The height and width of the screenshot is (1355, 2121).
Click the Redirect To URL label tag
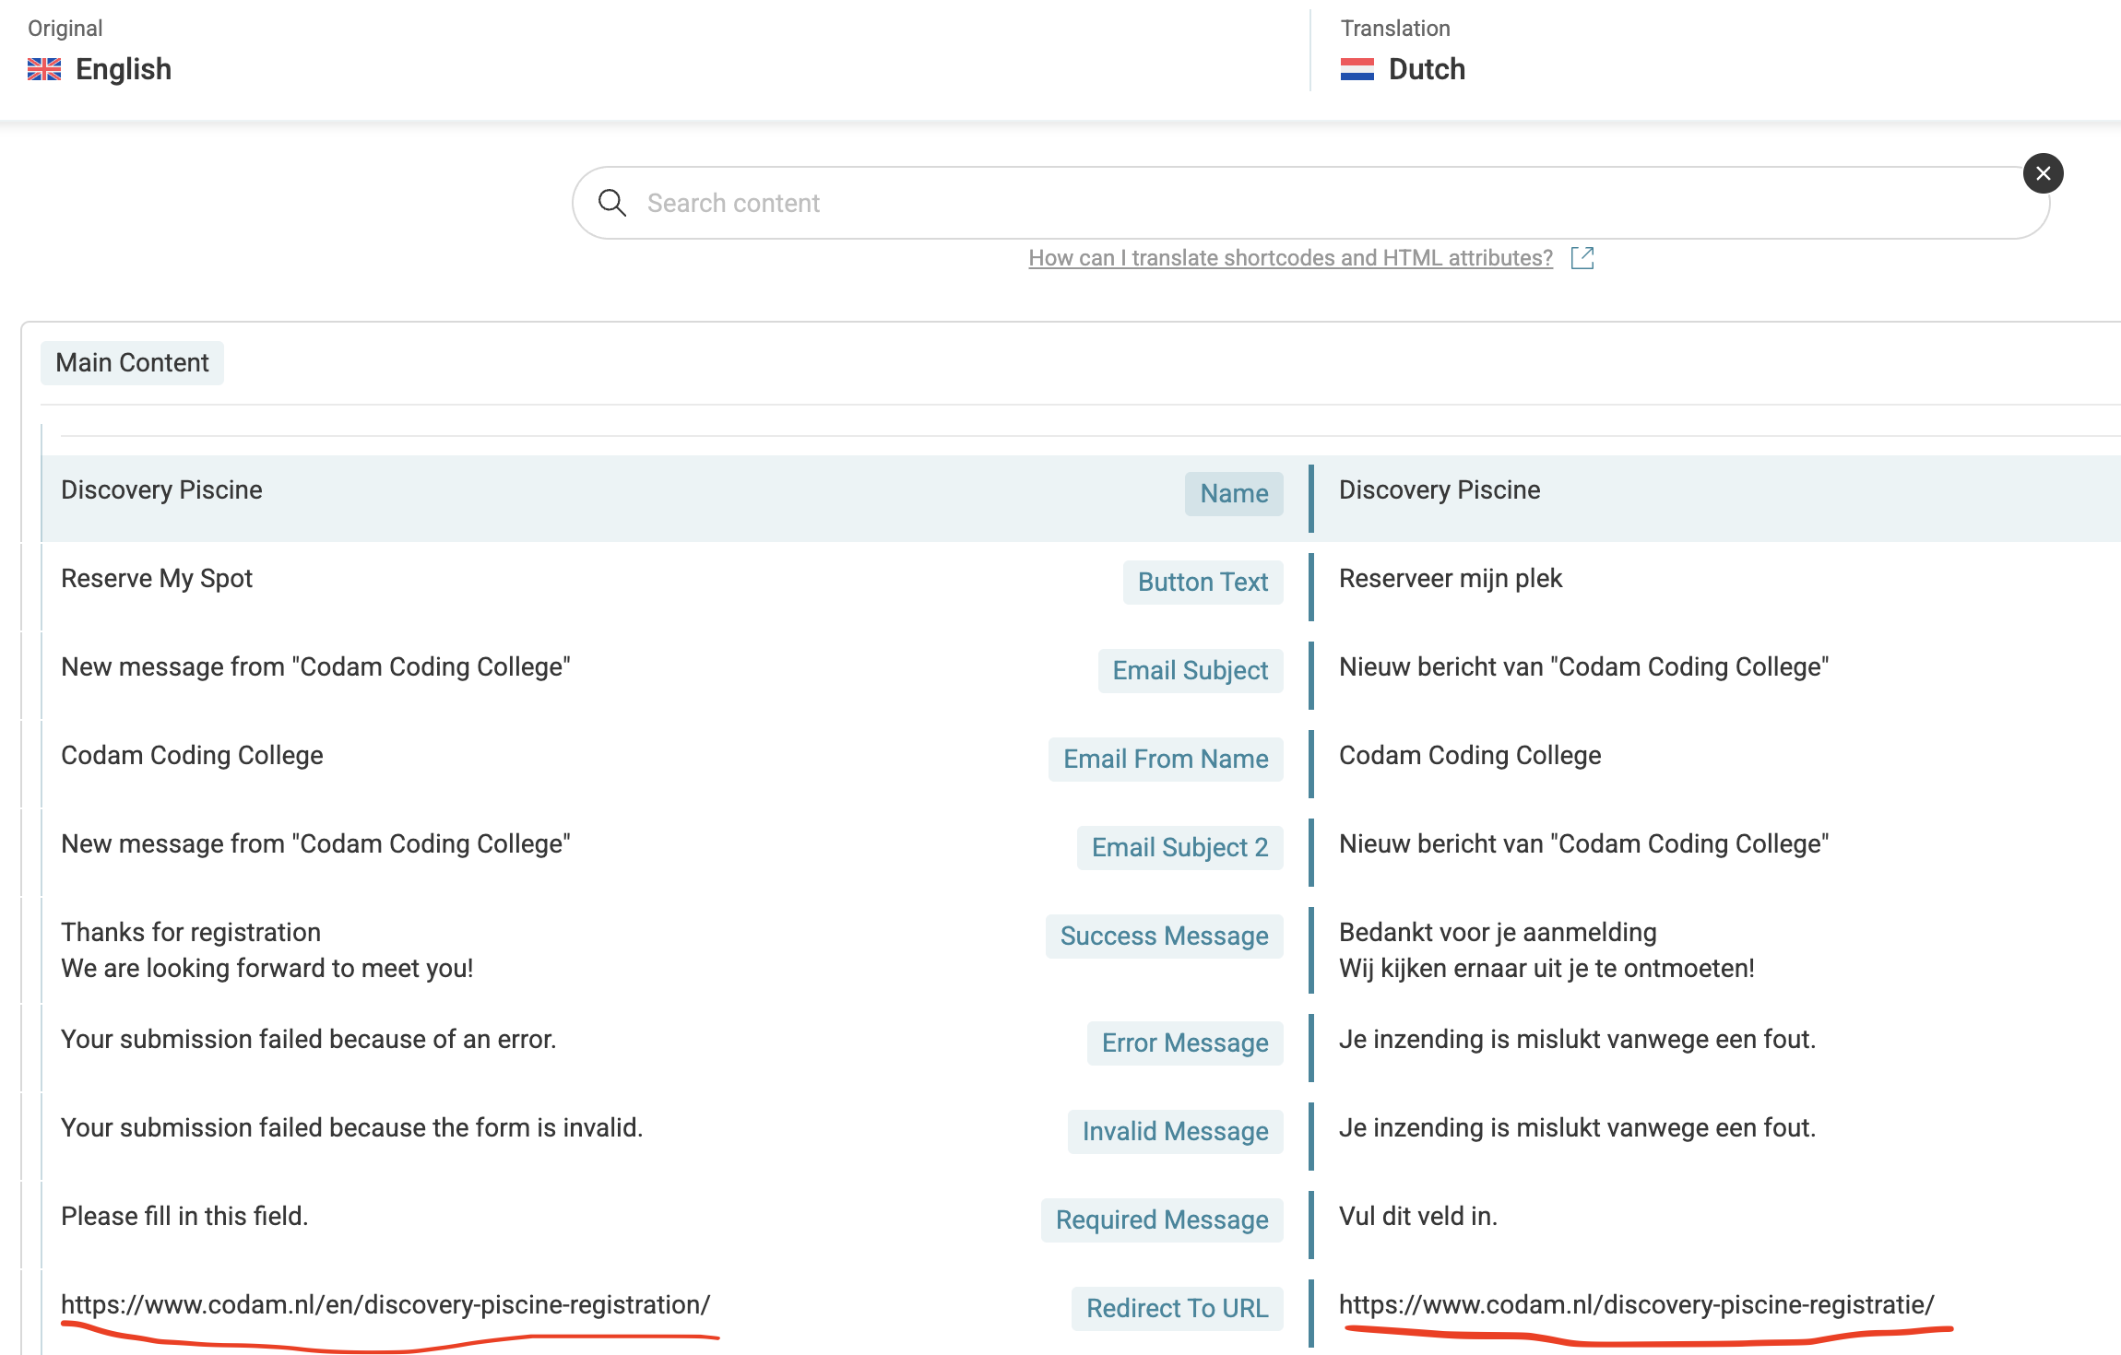click(1176, 1308)
